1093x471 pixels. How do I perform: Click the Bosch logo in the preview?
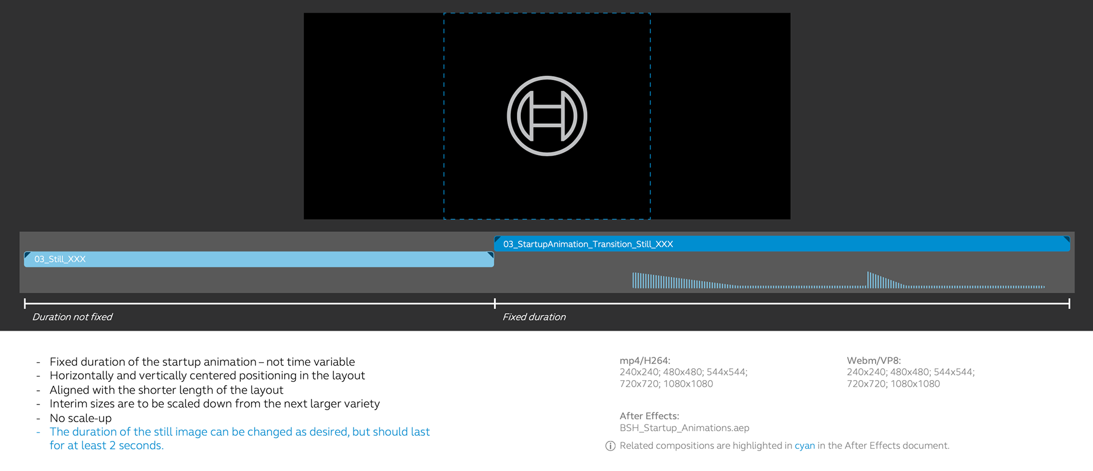click(547, 116)
